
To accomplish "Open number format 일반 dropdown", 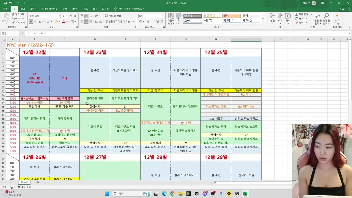I will pyautogui.click(x=163, y=16).
